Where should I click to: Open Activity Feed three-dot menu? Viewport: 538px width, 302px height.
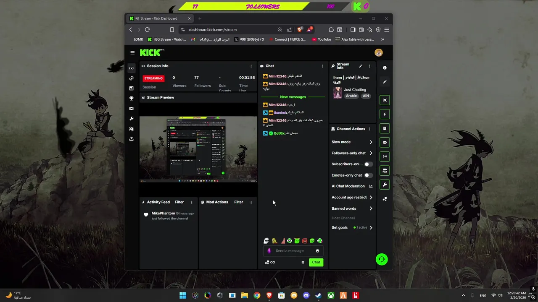(x=192, y=202)
